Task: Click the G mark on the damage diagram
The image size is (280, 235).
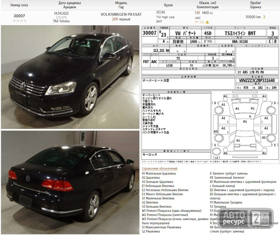Action: 250,116
